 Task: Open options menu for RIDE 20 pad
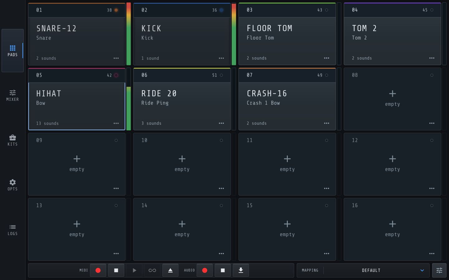click(221, 123)
